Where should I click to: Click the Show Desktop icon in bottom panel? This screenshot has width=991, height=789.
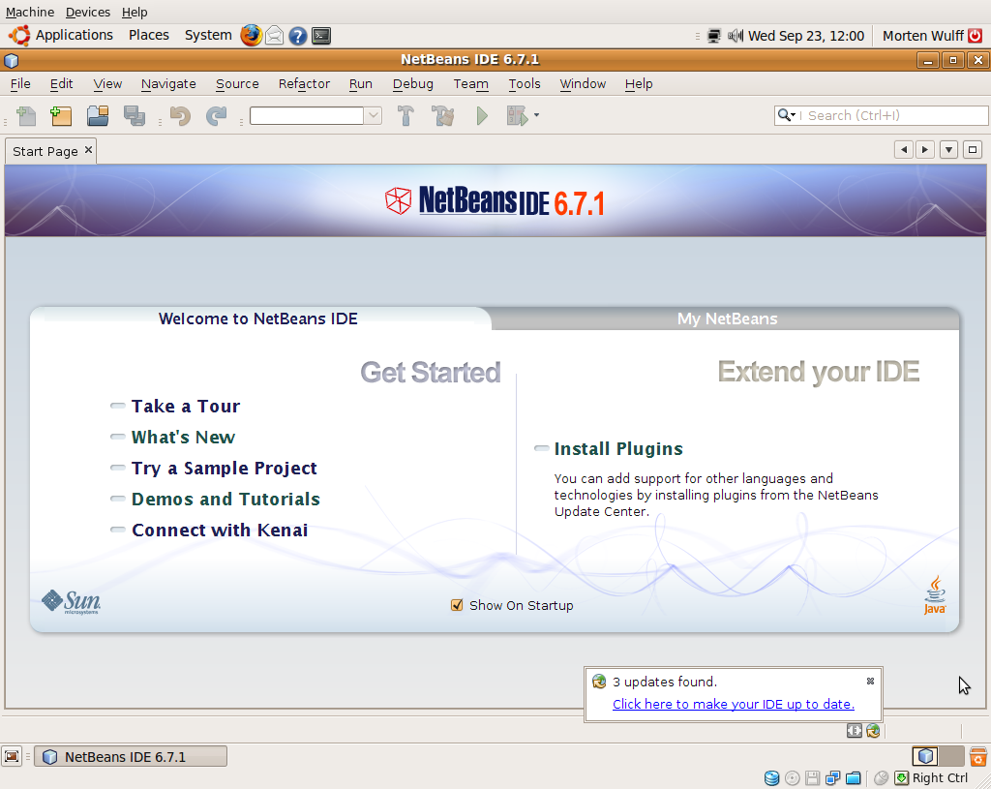[12, 756]
